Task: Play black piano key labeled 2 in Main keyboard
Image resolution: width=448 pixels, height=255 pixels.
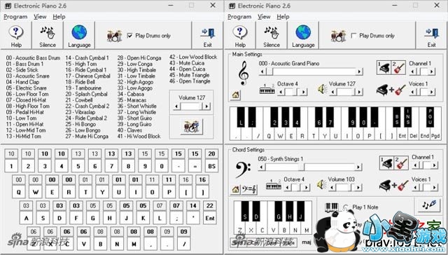Action: [x=274, y=117]
